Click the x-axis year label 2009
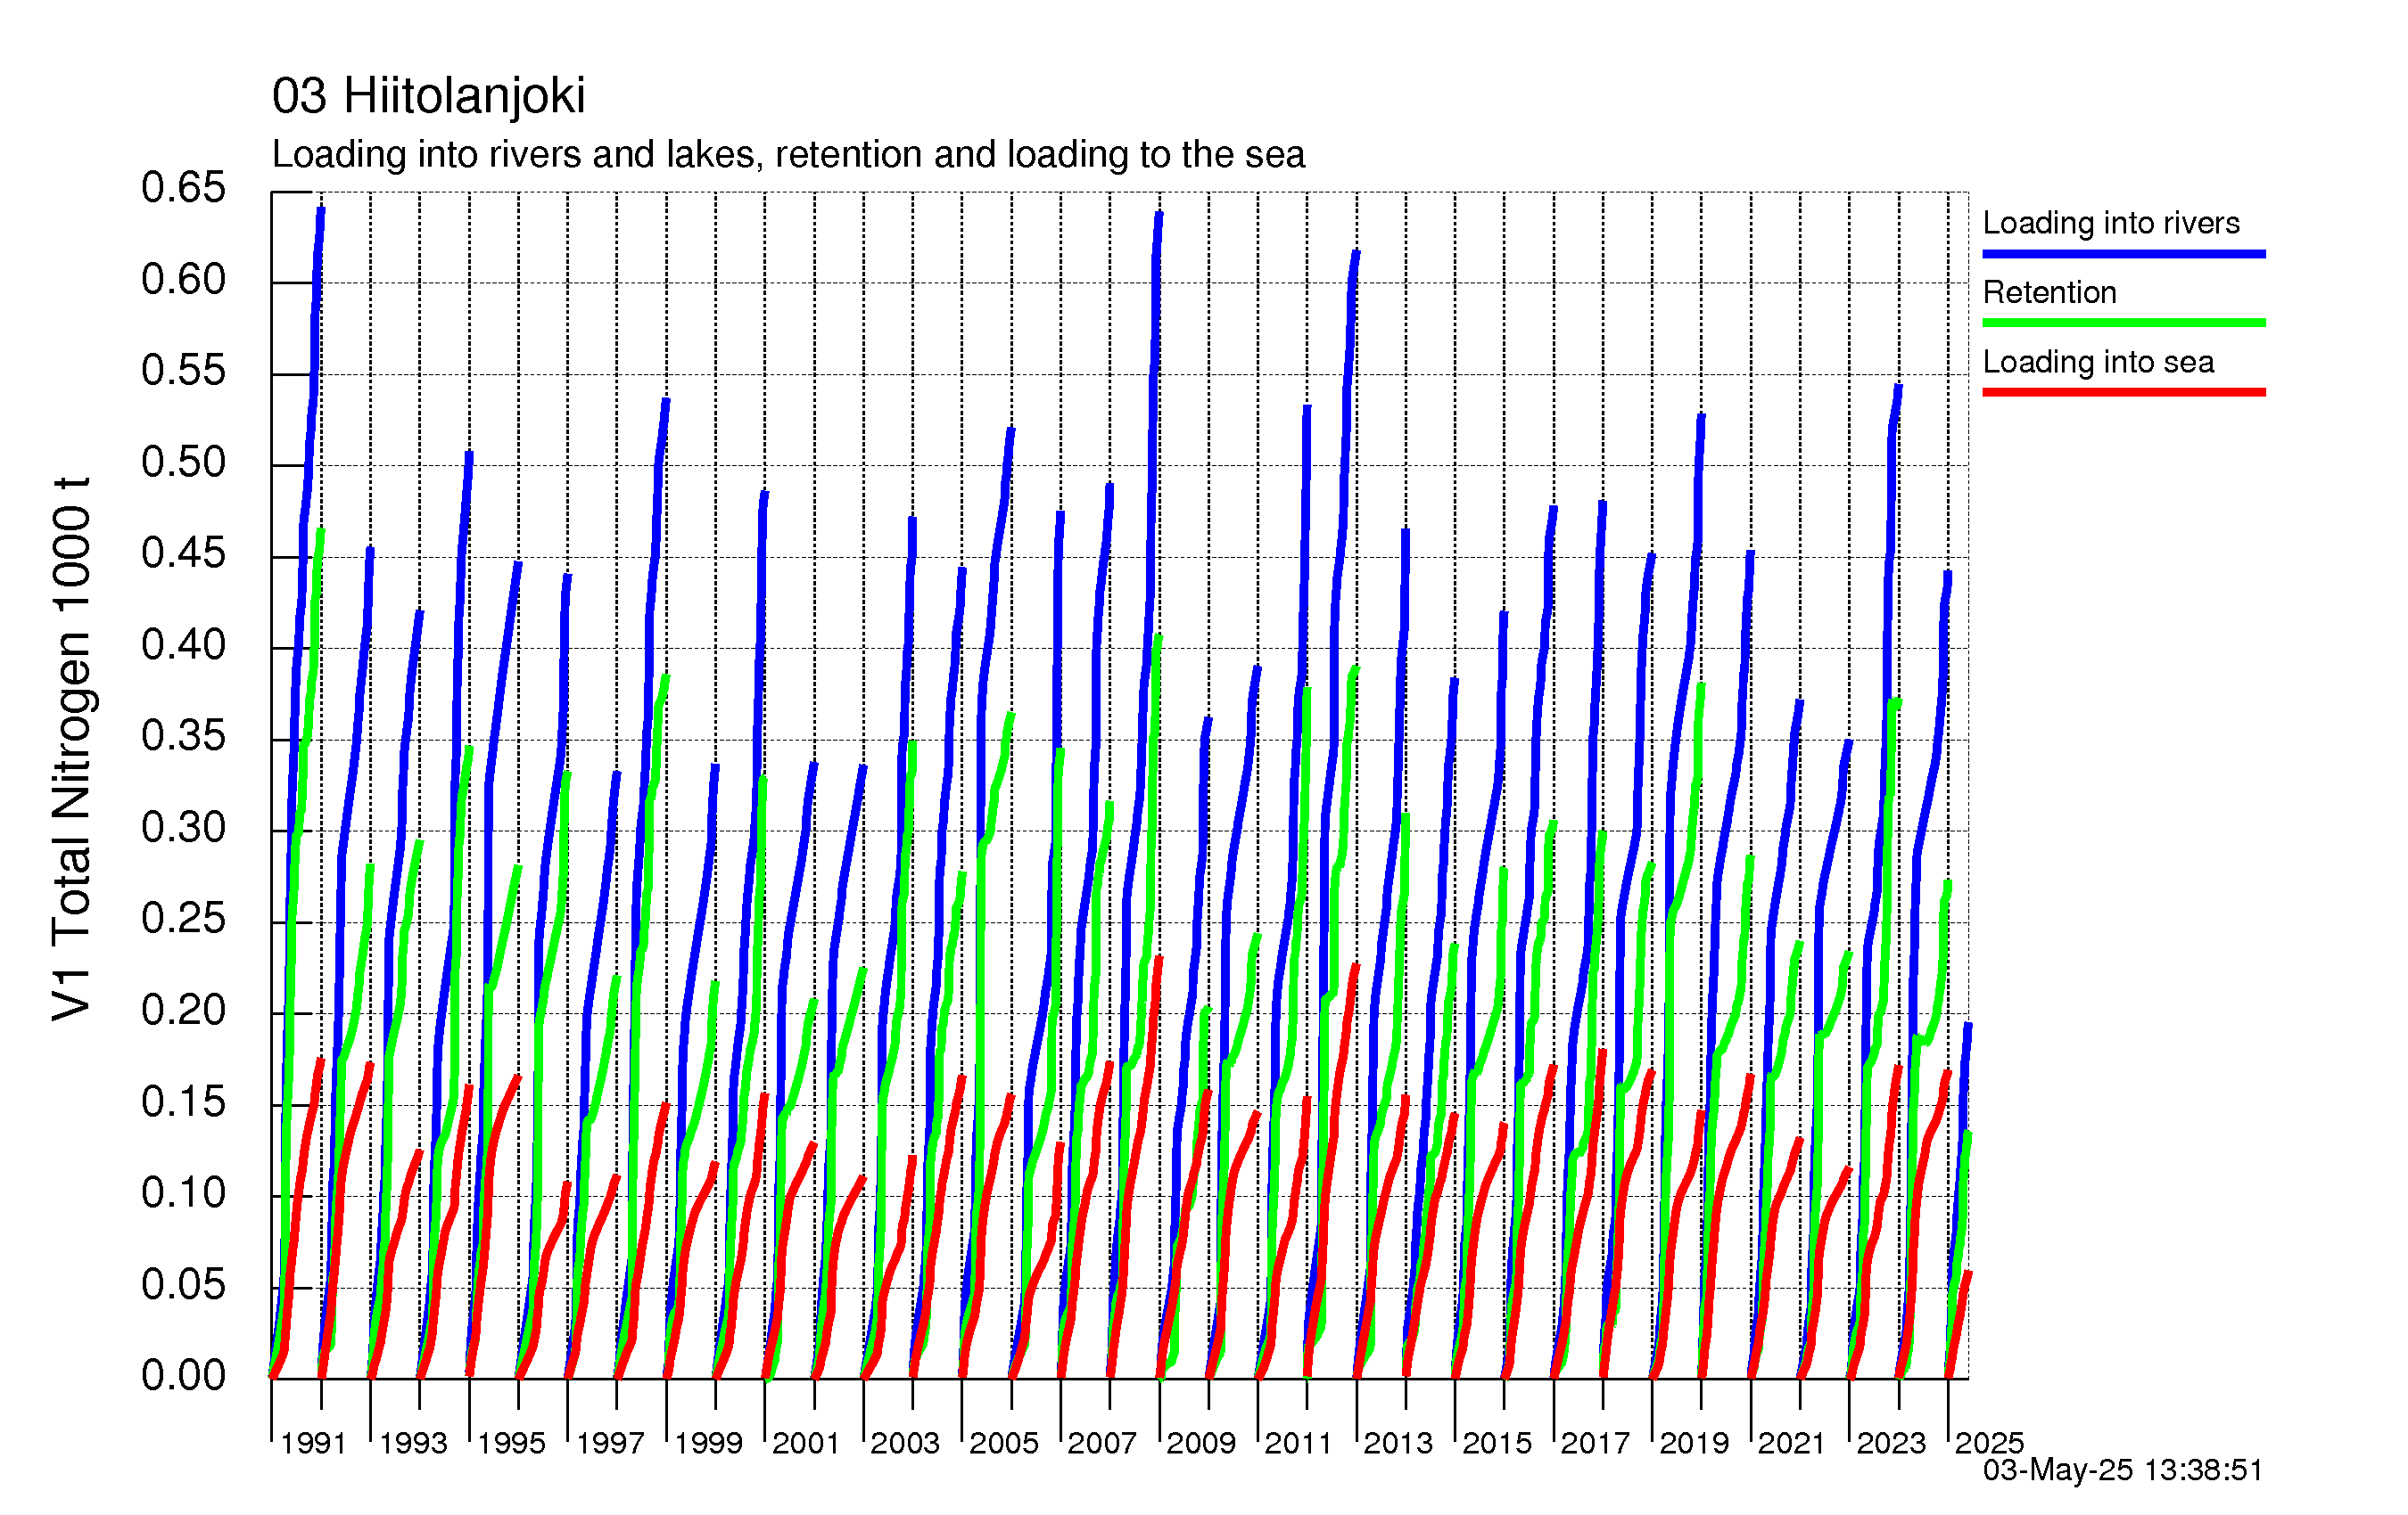This screenshot has width=2408, height=1515. tap(1201, 1443)
